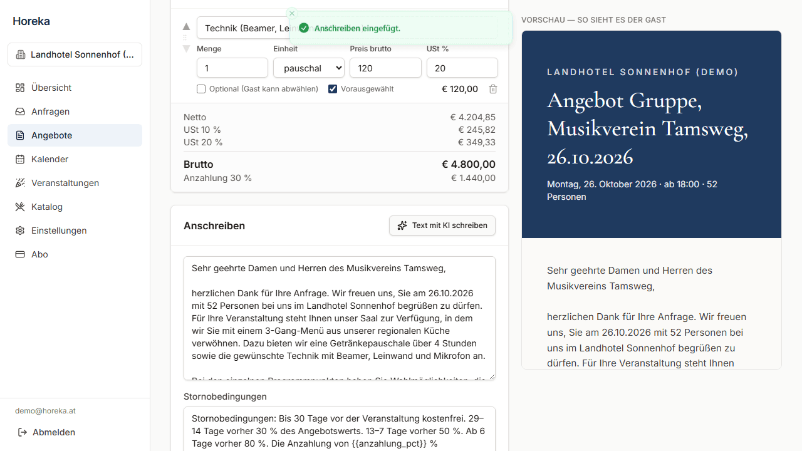
Task: Dismiss the Anschreiben eingefügt notification
Action: coord(291,13)
